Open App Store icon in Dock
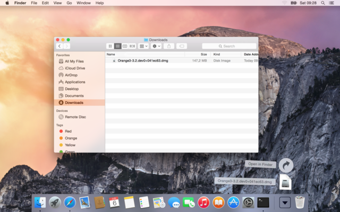 [x=233, y=202]
